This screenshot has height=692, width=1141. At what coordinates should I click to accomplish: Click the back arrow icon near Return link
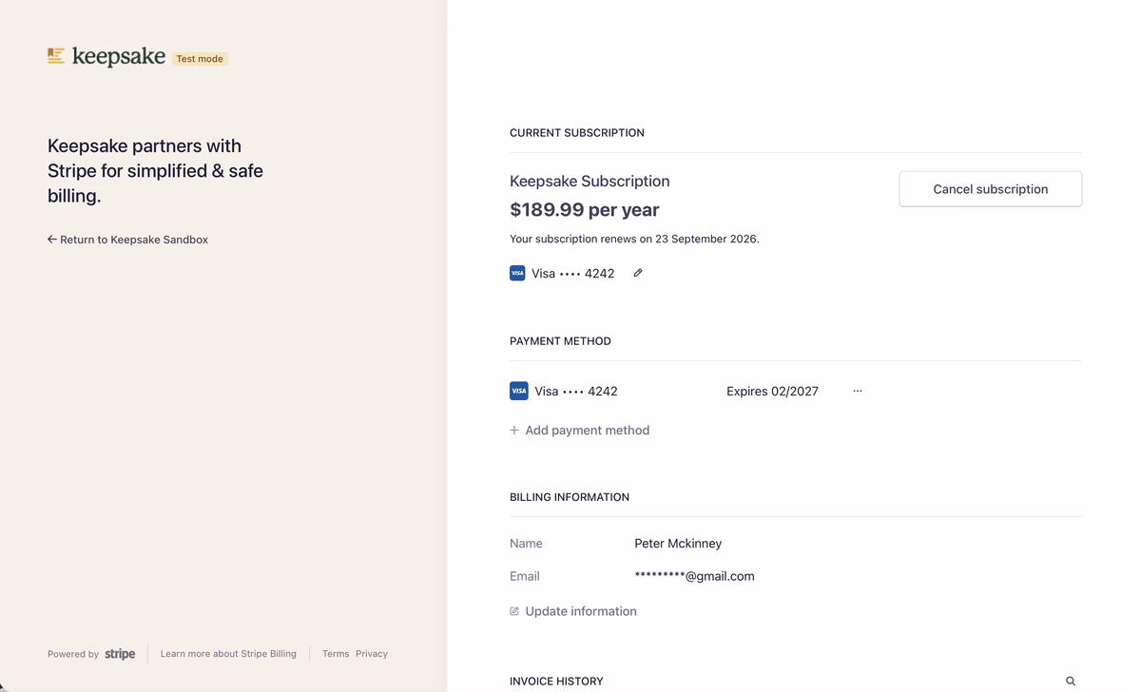pos(52,240)
